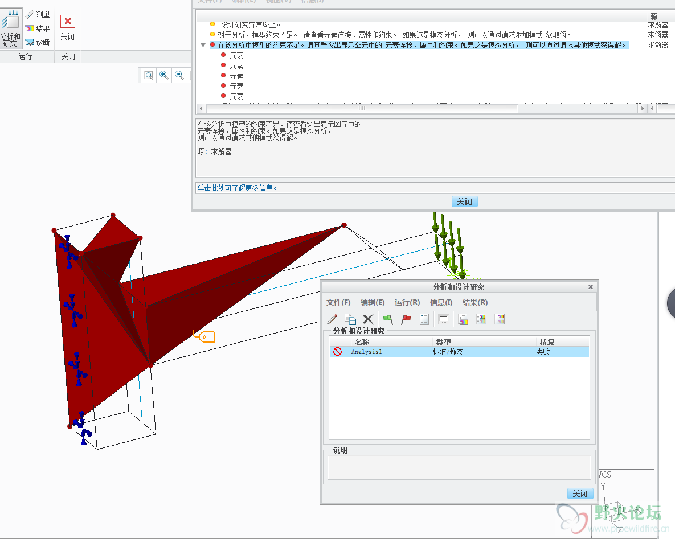Click the refit view magnifier icon
This screenshot has height=539, width=675.
[x=149, y=75]
